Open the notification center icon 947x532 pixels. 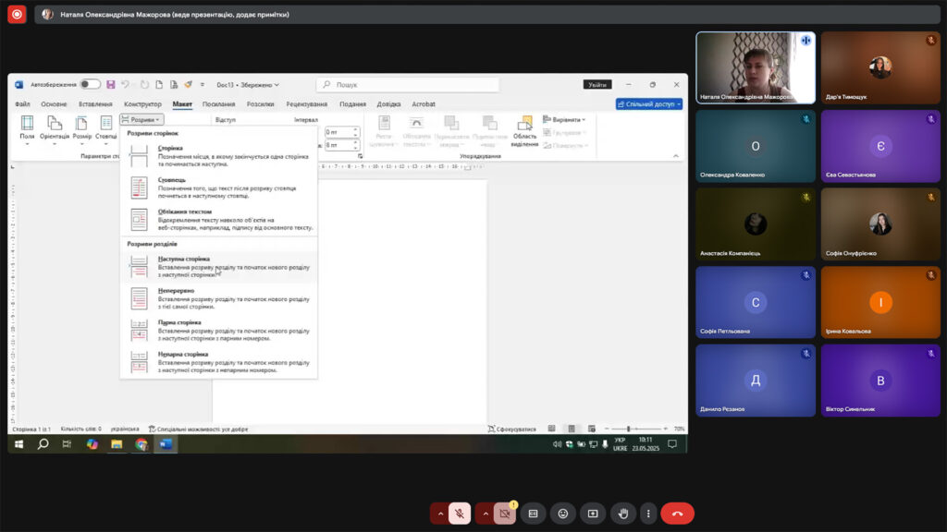[x=672, y=444]
